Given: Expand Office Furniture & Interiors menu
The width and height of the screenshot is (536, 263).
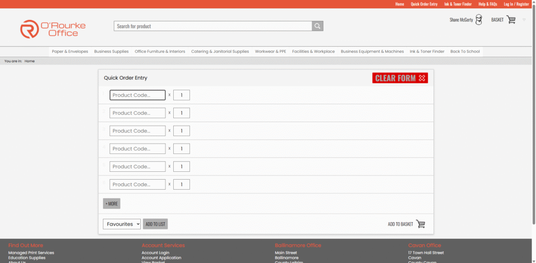Looking at the screenshot, I should (x=160, y=52).
